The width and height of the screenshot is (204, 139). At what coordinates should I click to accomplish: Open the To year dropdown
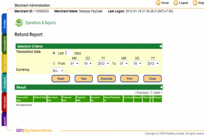pos(153,63)
